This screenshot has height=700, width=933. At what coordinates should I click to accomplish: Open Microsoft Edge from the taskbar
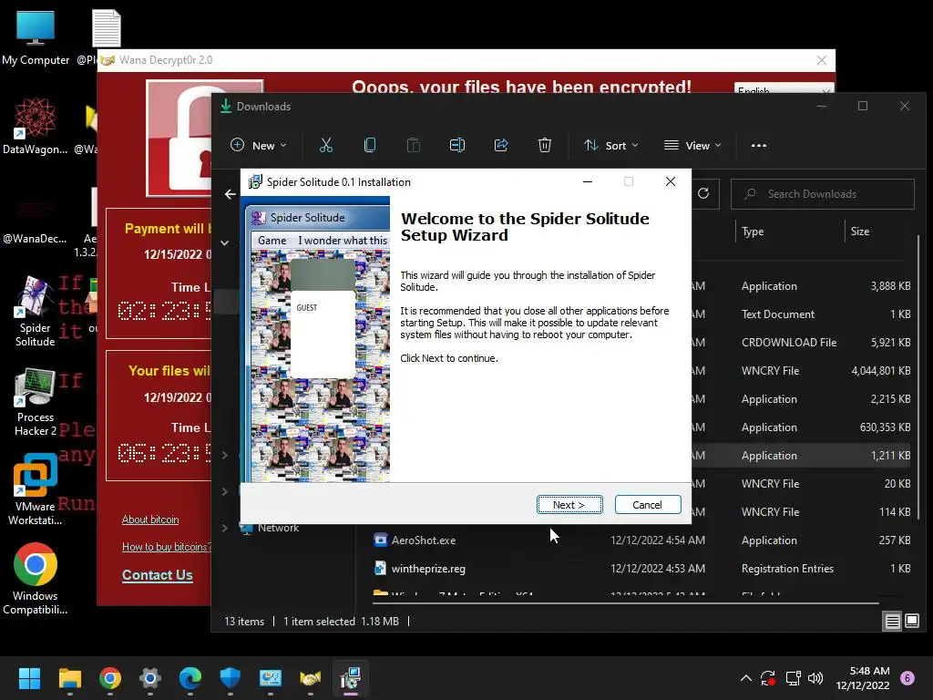pyautogui.click(x=190, y=678)
